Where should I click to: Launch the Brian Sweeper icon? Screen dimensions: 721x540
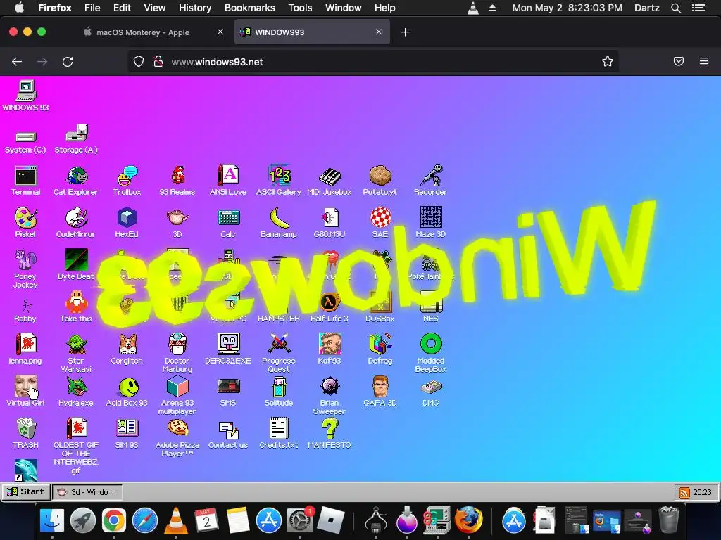pyautogui.click(x=330, y=395)
